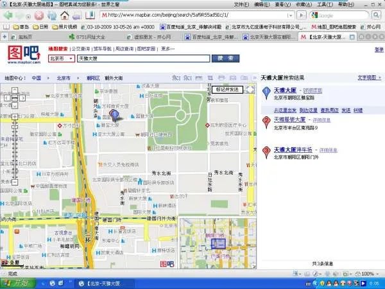Open the 天雅大厦停车场 result link

[x=293, y=150]
